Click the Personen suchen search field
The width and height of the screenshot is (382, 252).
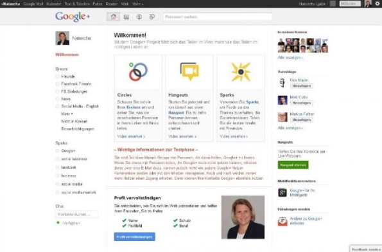click(218, 17)
